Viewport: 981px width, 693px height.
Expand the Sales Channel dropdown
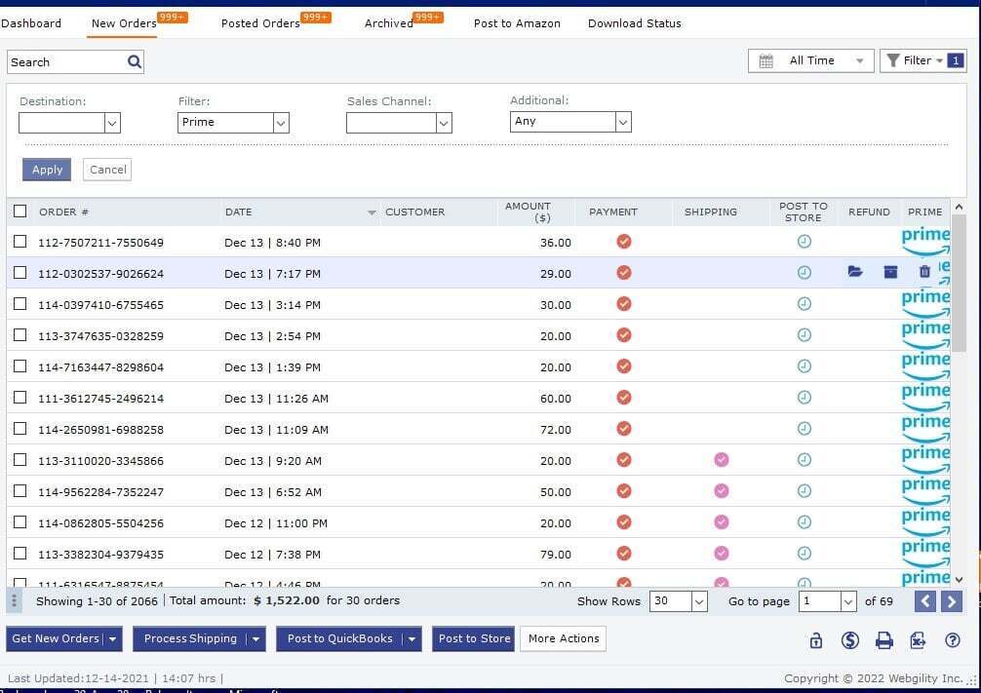444,123
